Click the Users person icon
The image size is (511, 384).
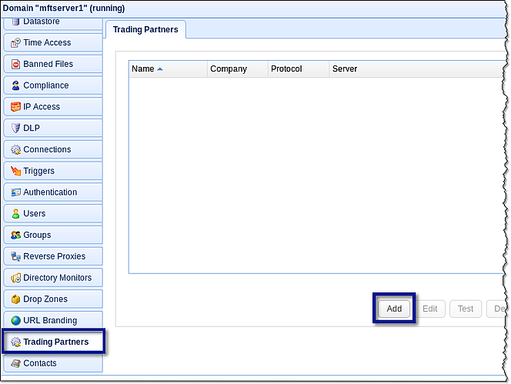[15, 214]
